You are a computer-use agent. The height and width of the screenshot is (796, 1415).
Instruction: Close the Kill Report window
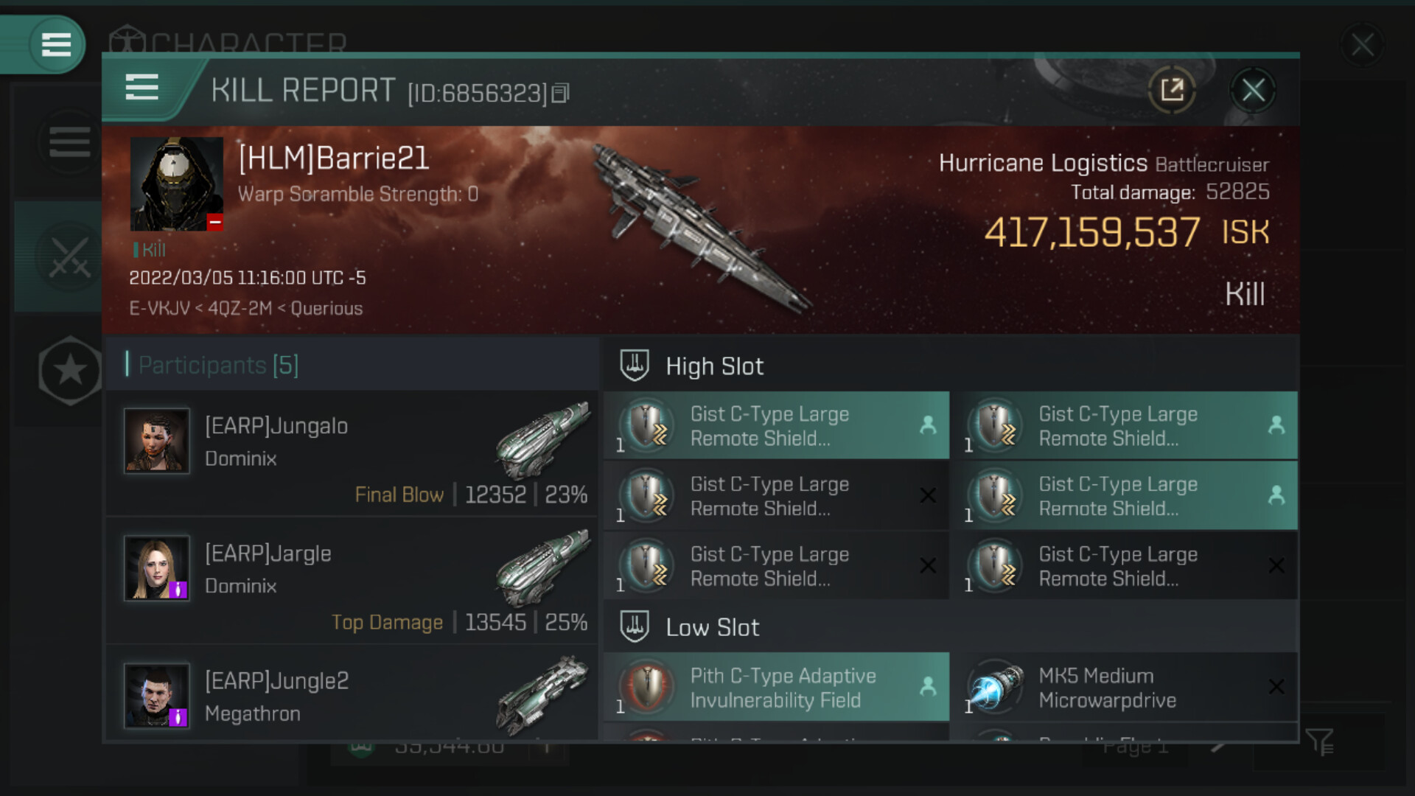tap(1253, 91)
